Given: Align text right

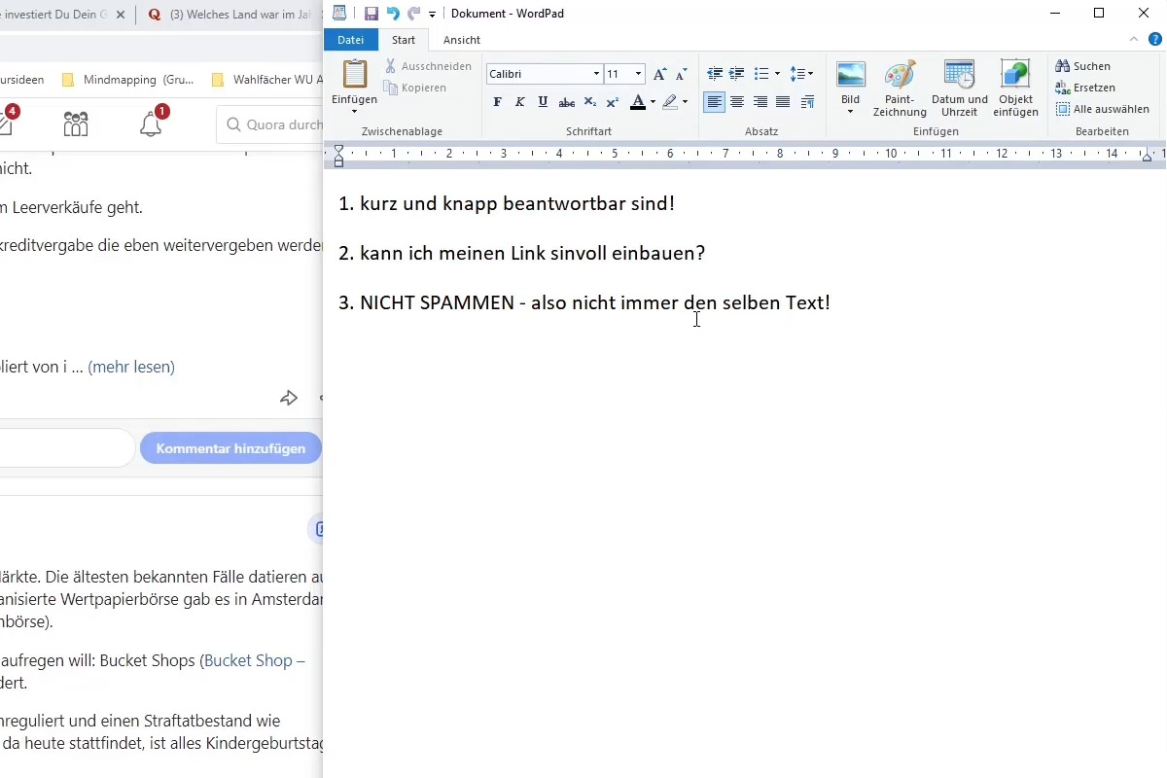Looking at the screenshot, I should [760, 102].
